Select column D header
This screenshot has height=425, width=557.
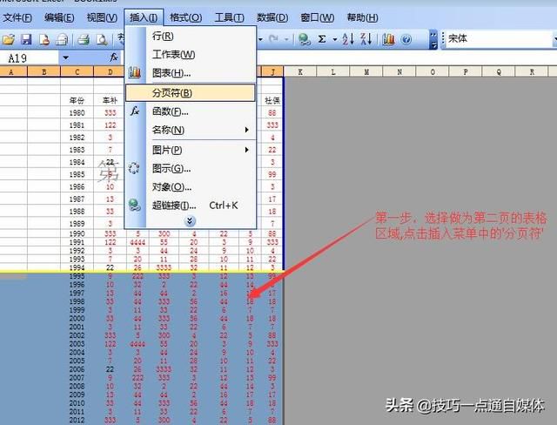click(111, 71)
